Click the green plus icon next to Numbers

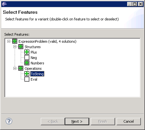(27, 63)
